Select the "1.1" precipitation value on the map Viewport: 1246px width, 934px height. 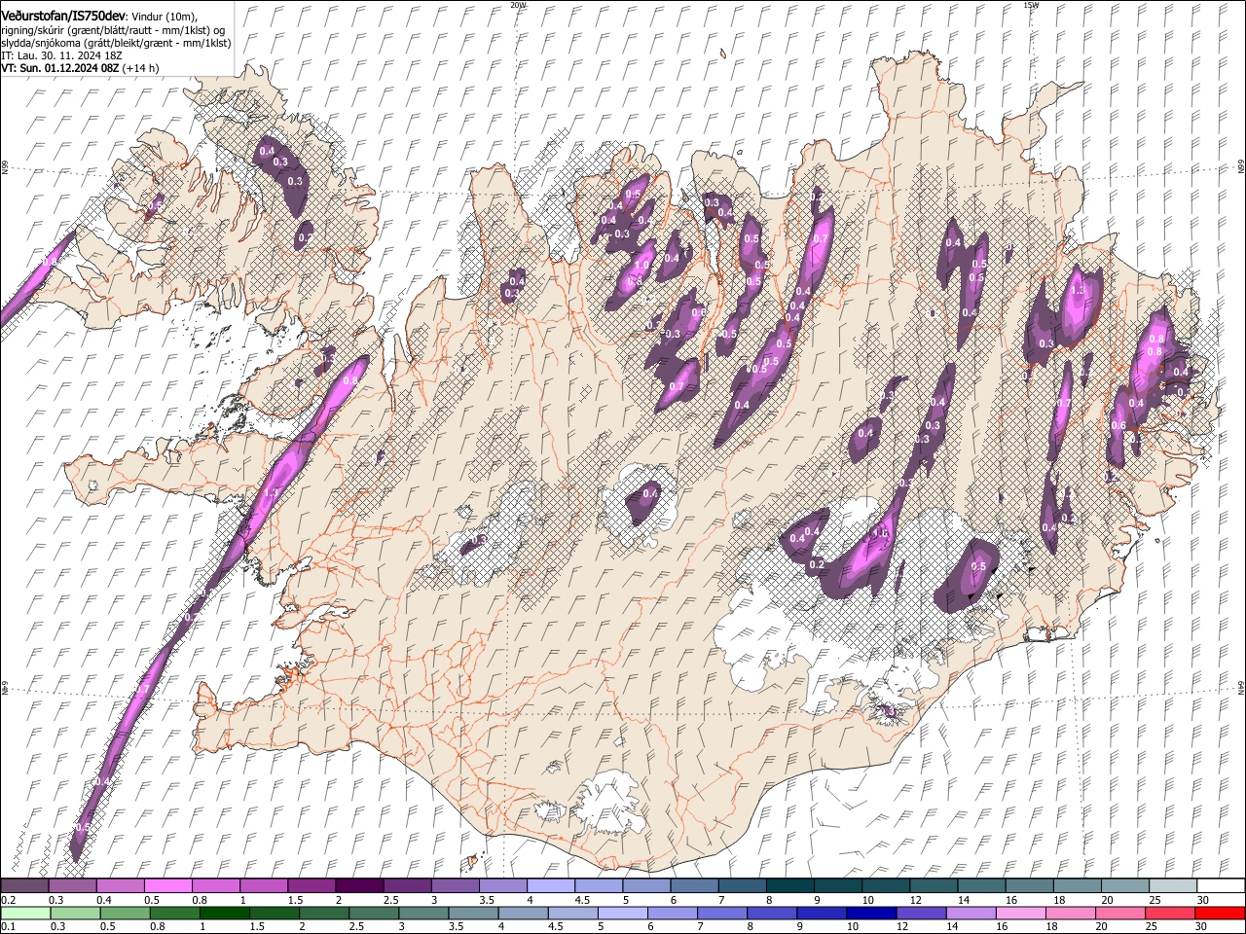click(x=271, y=493)
